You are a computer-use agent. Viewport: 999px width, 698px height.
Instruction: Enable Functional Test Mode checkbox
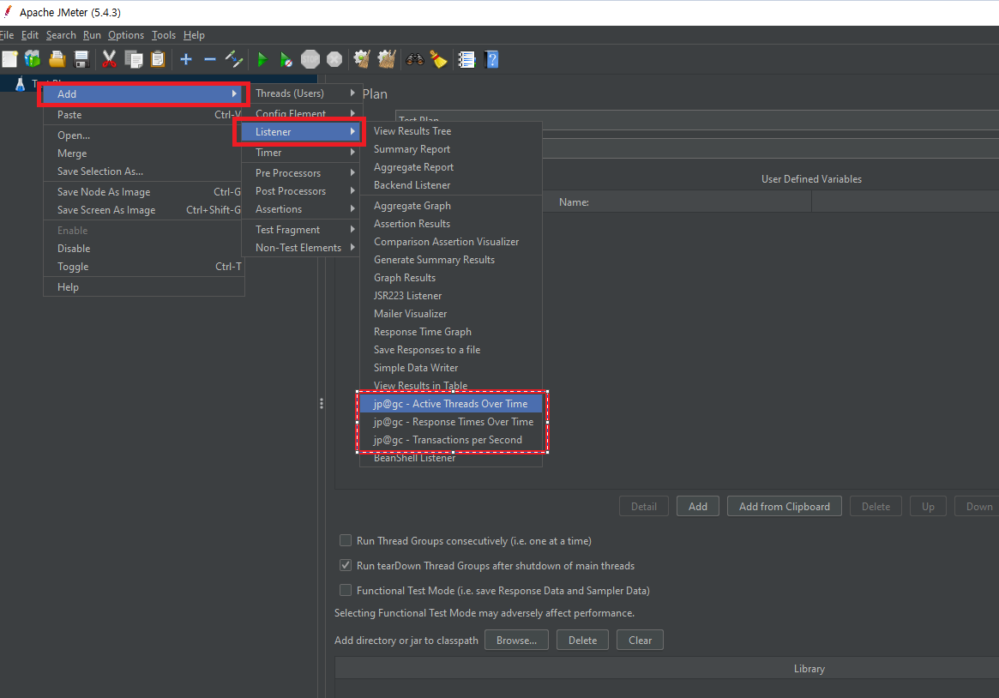tap(346, 590)
